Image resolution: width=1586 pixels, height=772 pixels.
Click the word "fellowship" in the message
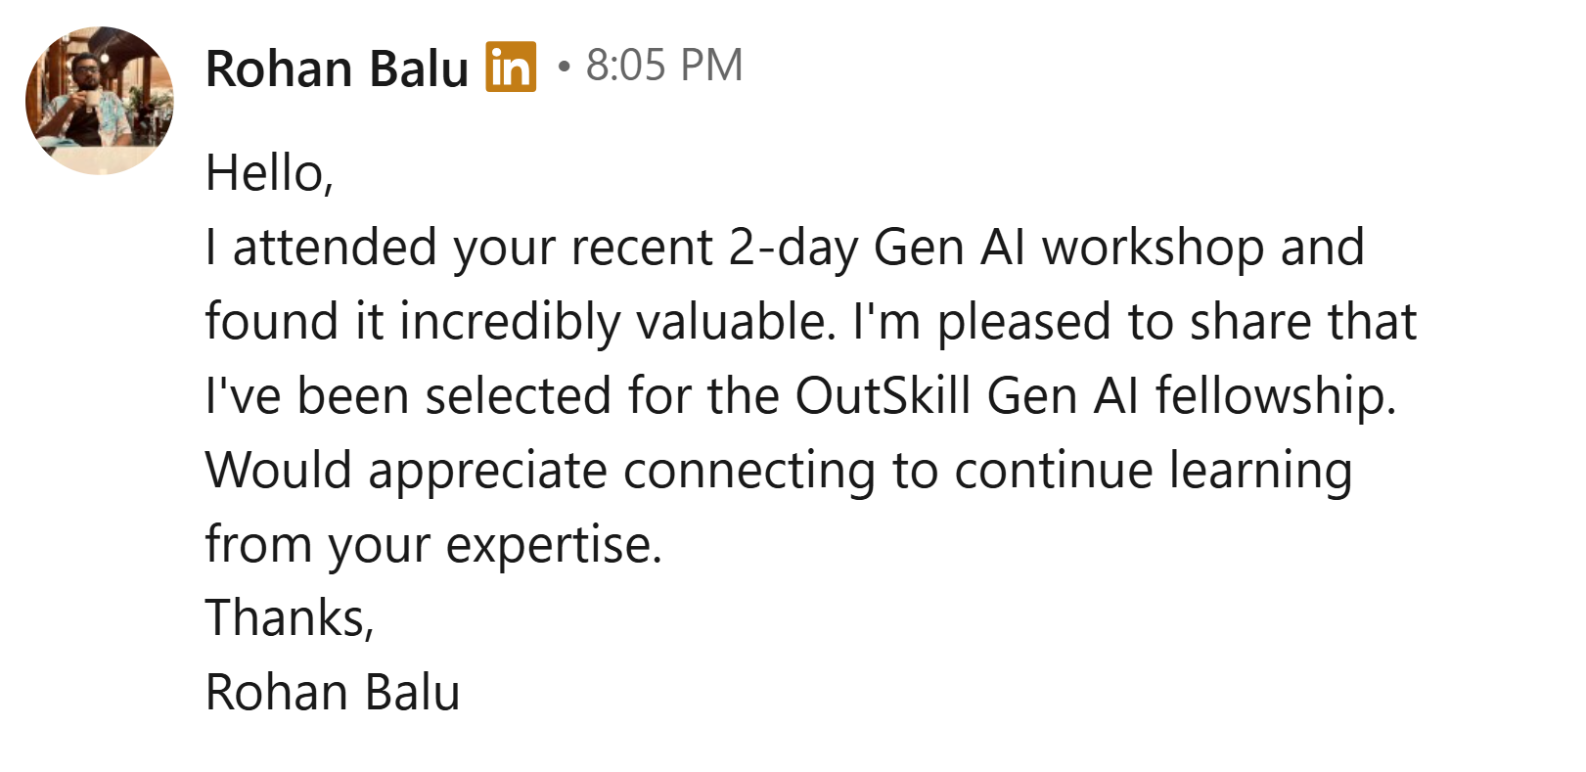click(x=1274, y=396)
